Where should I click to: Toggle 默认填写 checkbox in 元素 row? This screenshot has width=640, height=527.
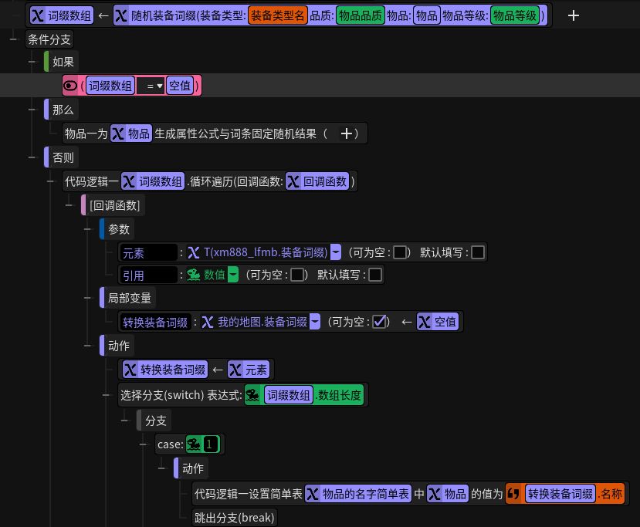[478, 252]
